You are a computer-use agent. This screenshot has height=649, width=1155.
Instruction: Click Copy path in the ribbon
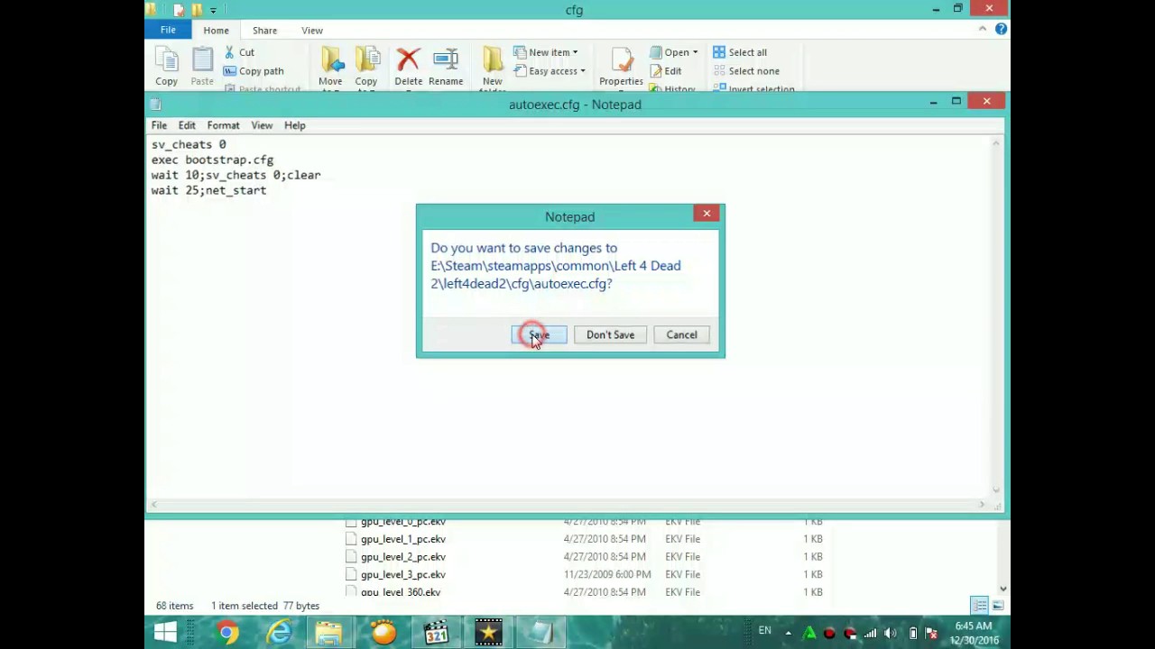coord(254,71)
